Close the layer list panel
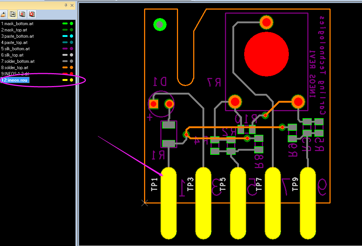362x246 pixels. (72, 5)
